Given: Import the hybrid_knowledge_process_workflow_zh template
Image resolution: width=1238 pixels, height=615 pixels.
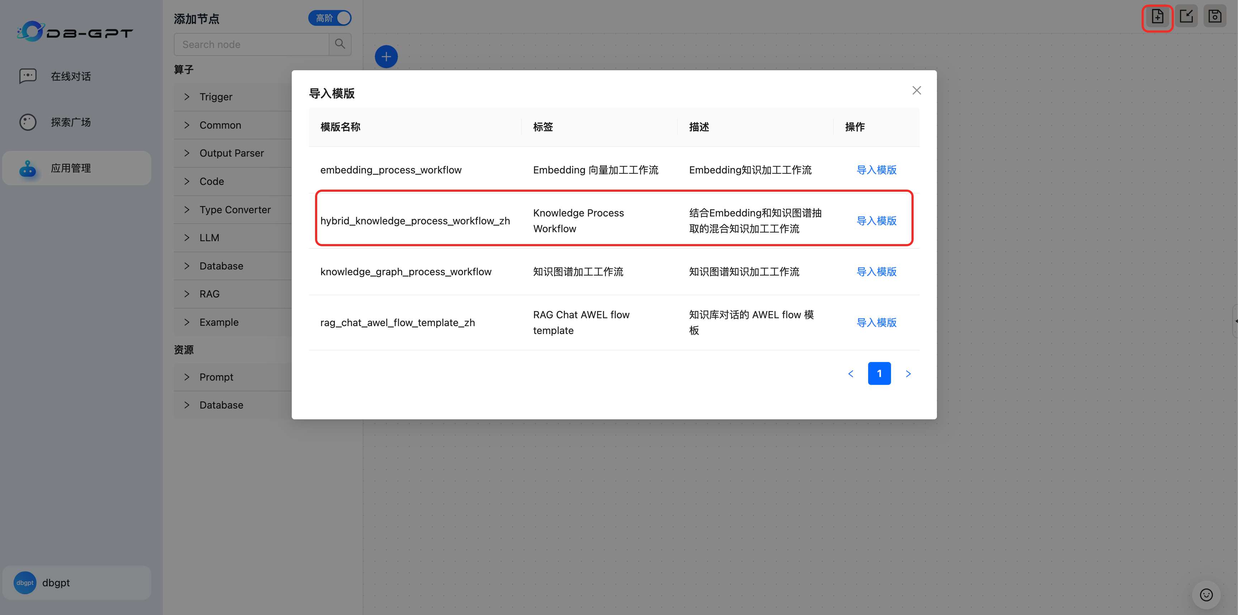Looking at the screenshot, I should click(x=876, y=220).
